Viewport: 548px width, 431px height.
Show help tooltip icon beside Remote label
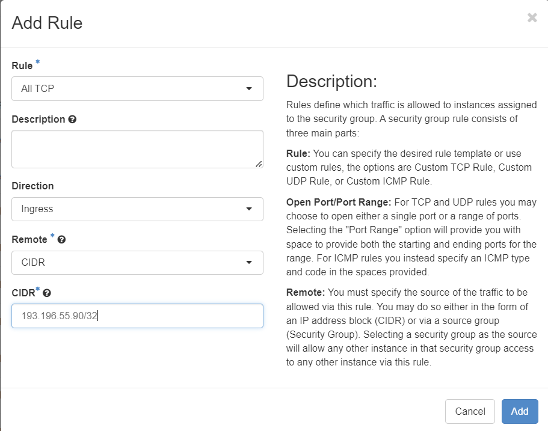[x=61, y=240]
